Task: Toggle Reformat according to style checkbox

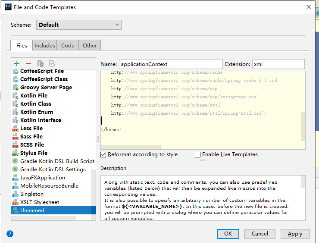Action: 103,154
